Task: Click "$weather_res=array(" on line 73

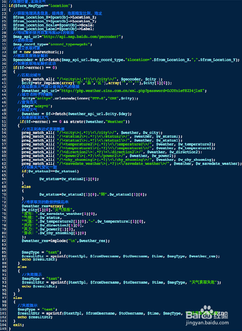Action: pos(43,206)
